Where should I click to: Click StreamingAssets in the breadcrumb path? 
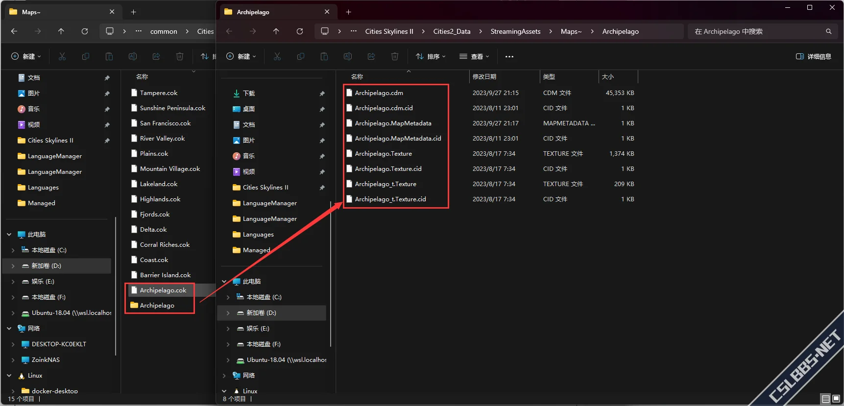pyautogui.click(x=515, y=31)
